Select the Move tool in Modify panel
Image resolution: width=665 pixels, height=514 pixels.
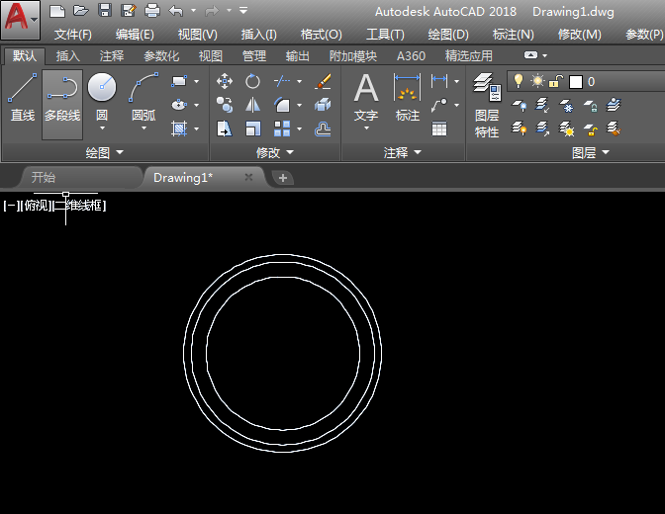(x=225, y=81)
